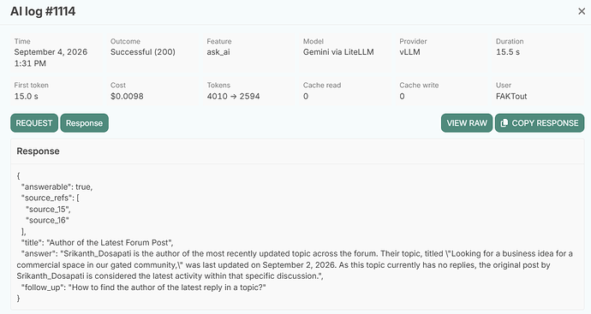Click the 'AI log #1114' title
The height and width of the screenshot is (314, 591).
[43, 11]
